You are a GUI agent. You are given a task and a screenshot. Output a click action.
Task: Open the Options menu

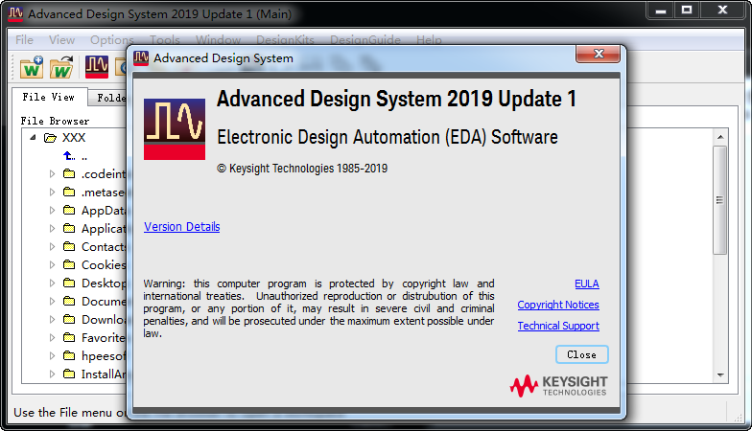111,40
